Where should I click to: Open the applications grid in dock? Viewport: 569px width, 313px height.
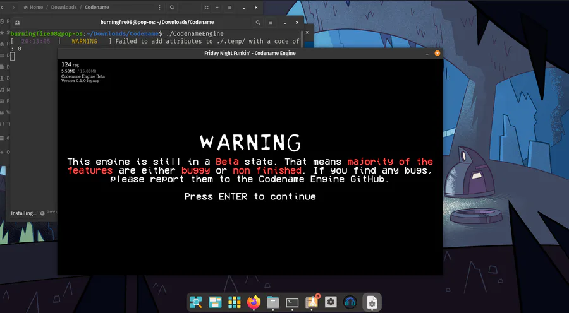235,302
